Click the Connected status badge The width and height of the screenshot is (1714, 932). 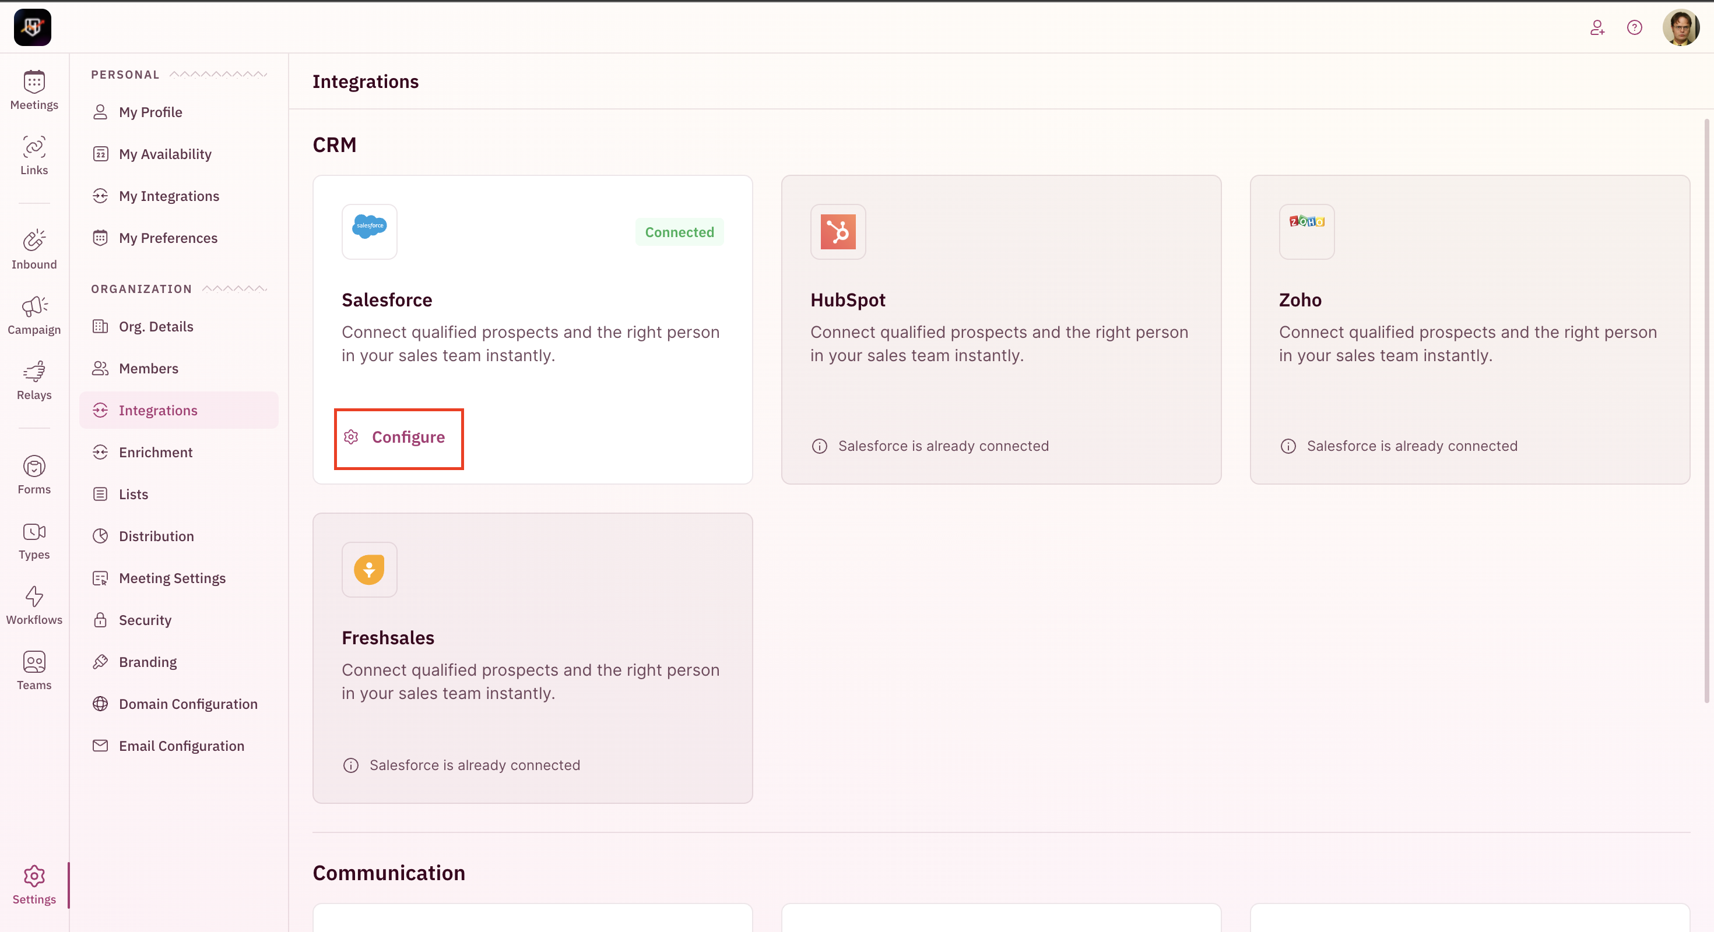(x=679, y=232)
